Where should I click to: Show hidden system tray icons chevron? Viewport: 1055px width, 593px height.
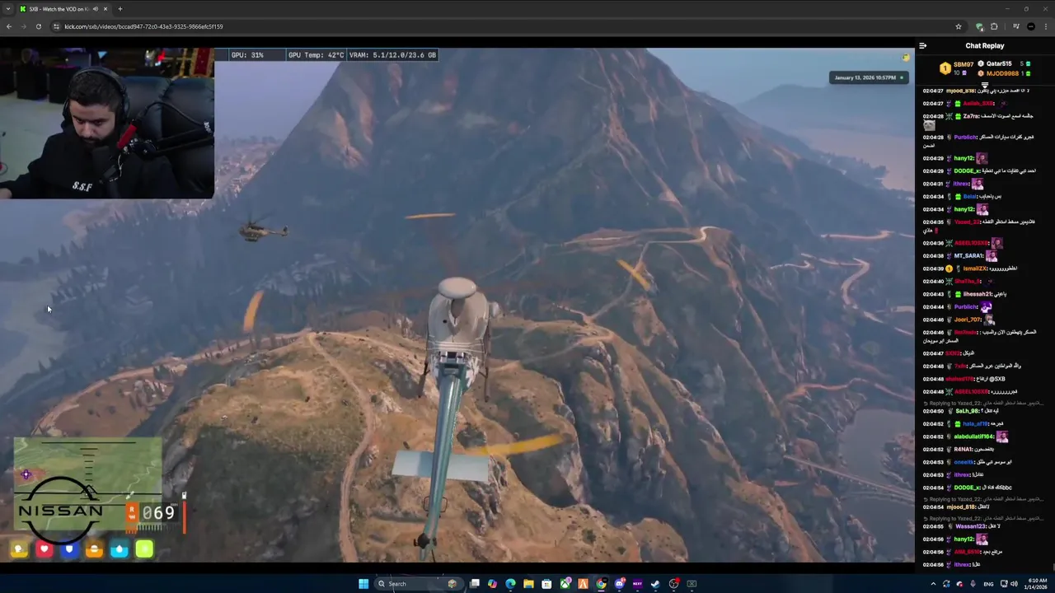[933, 584]
